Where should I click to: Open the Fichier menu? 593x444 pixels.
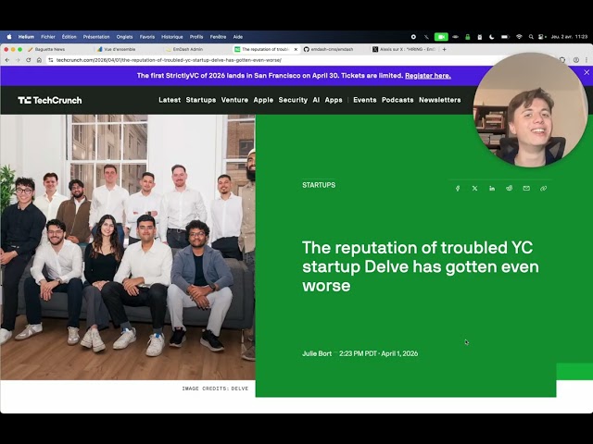point(48,37)
